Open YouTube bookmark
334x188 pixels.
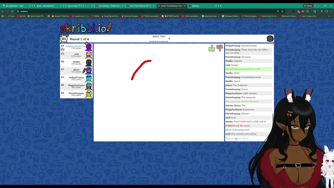21,16
